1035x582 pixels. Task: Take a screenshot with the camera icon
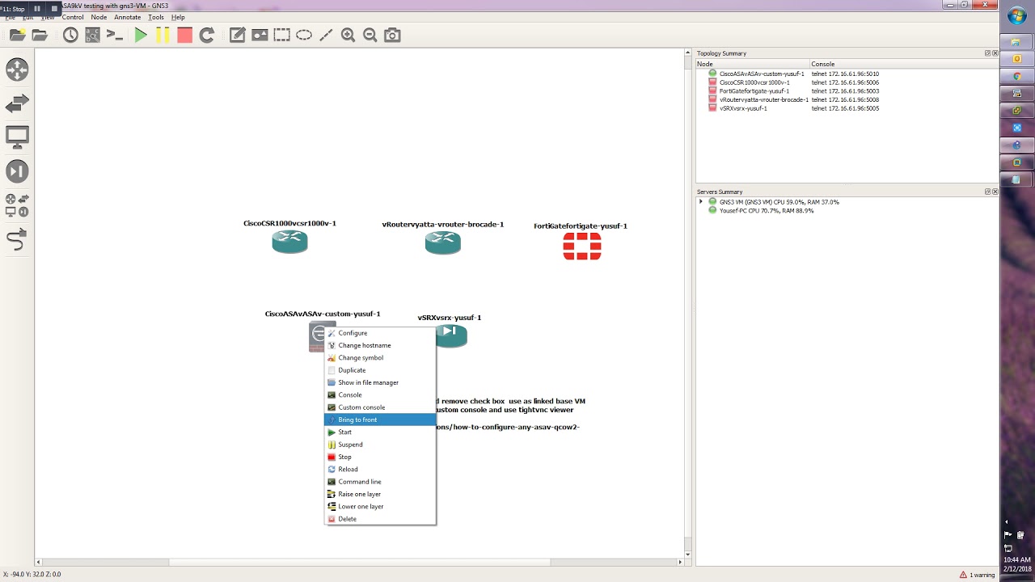click(x=392, y=35)
